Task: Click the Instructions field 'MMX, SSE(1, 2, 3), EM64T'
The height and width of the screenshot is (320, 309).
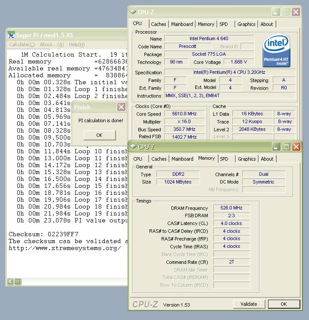Action: pyautogui.click(x=230, y=95)
